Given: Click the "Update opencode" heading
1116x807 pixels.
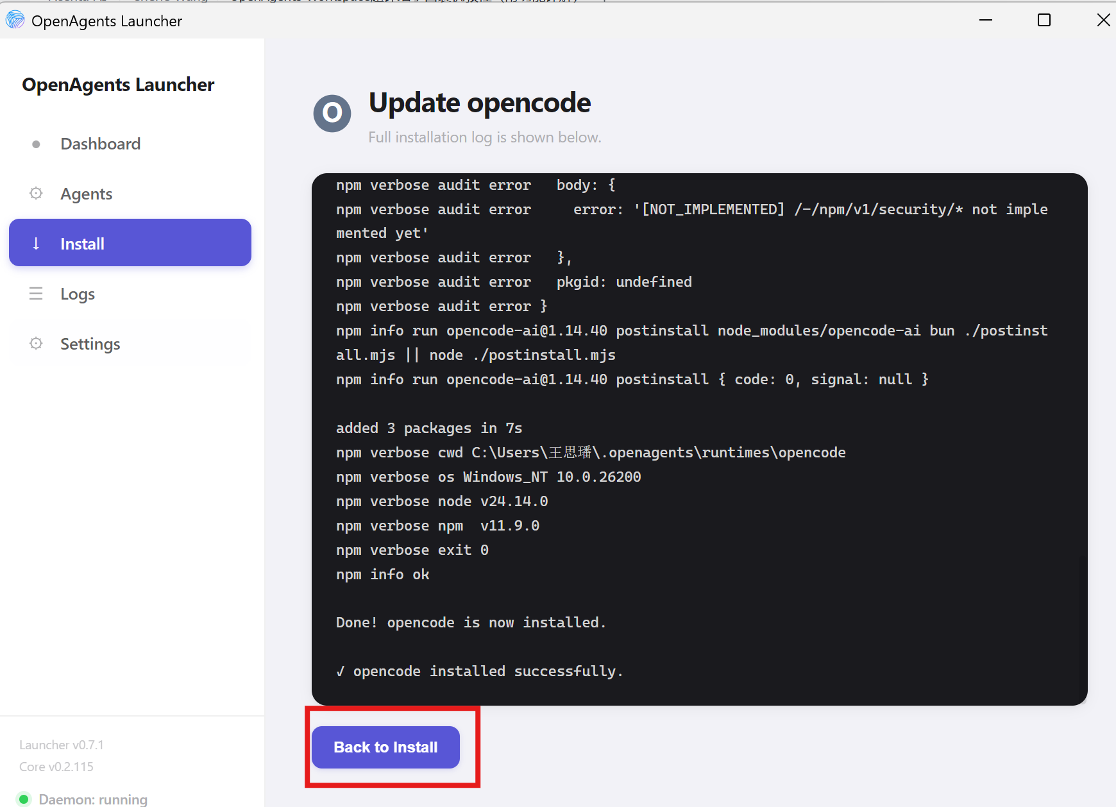Looking at the screenshot, I should (x=480, y=103).
